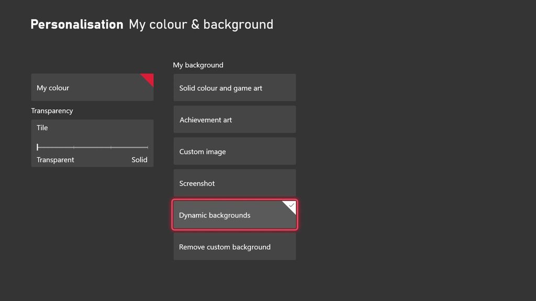Click the Tile label above the slider
The height and width of the screenshot is (301, 536).
(x=42, y=127)
